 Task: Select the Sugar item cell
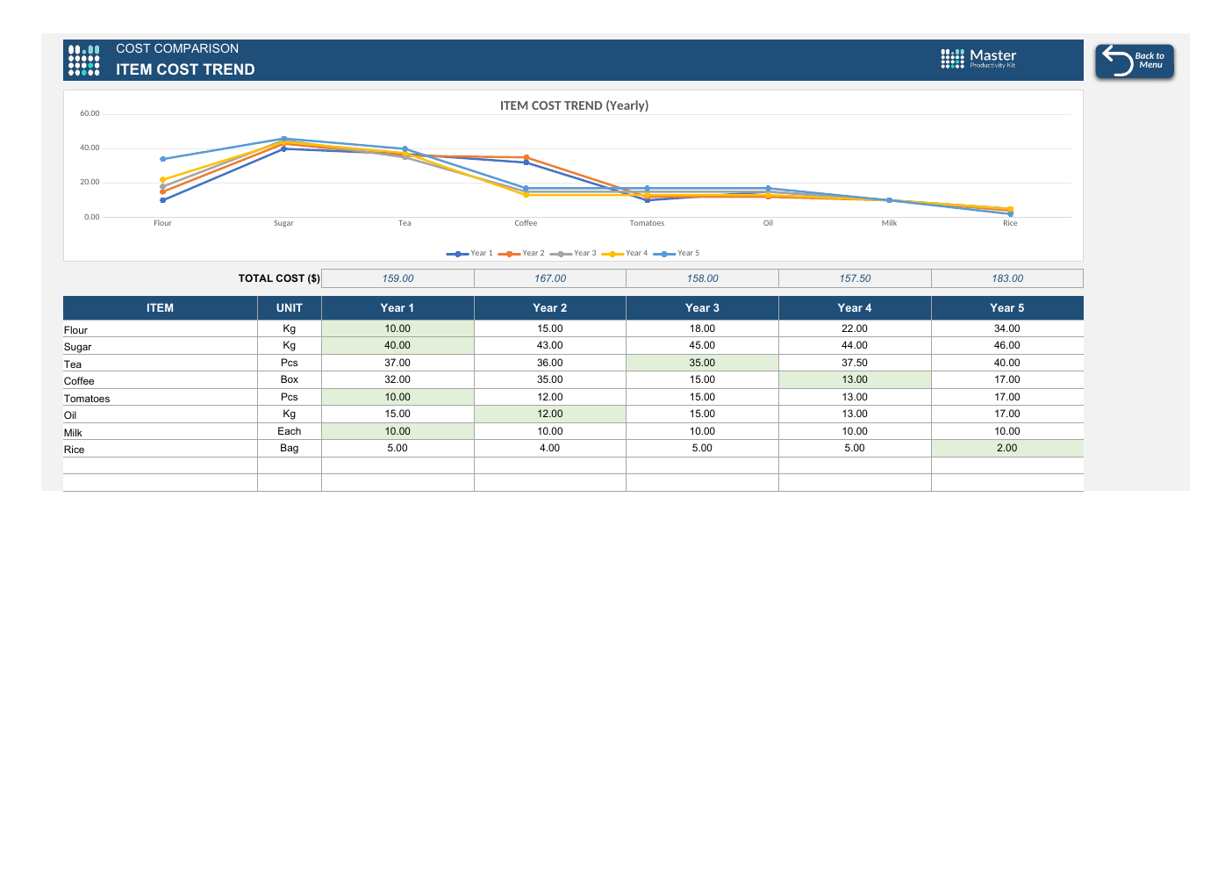pyautogui.click(x=160, y=346)
